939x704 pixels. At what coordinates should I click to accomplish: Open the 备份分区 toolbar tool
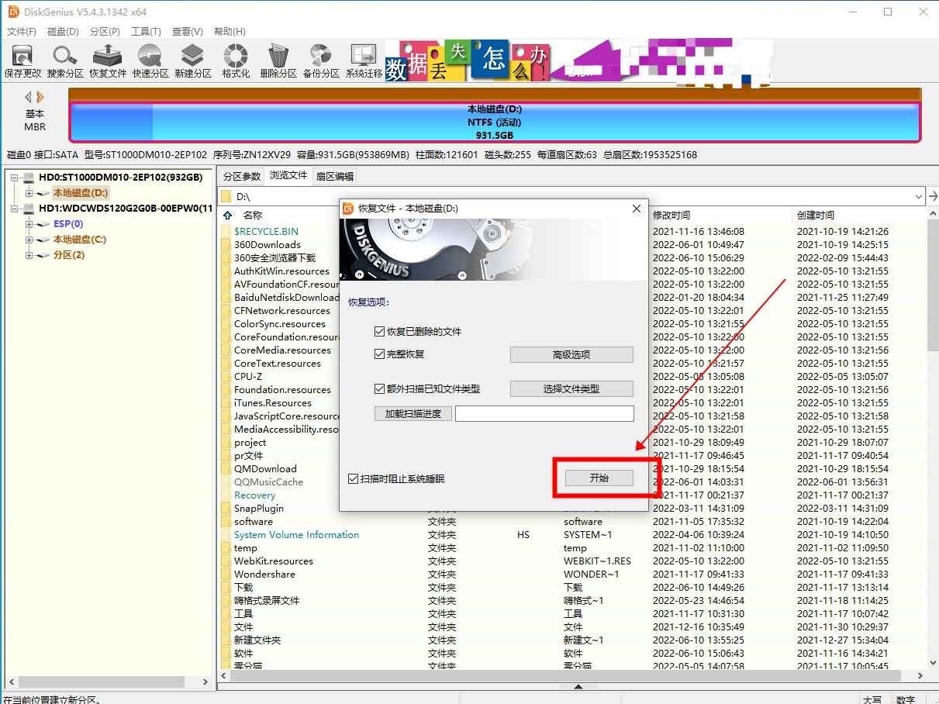(321, 57)
